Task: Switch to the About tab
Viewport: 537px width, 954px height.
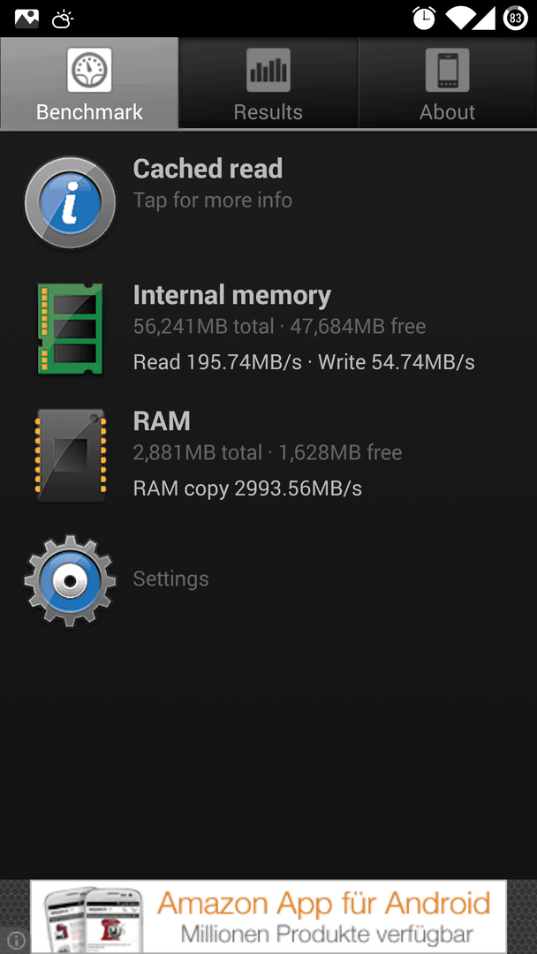Action: pos(448,83)
